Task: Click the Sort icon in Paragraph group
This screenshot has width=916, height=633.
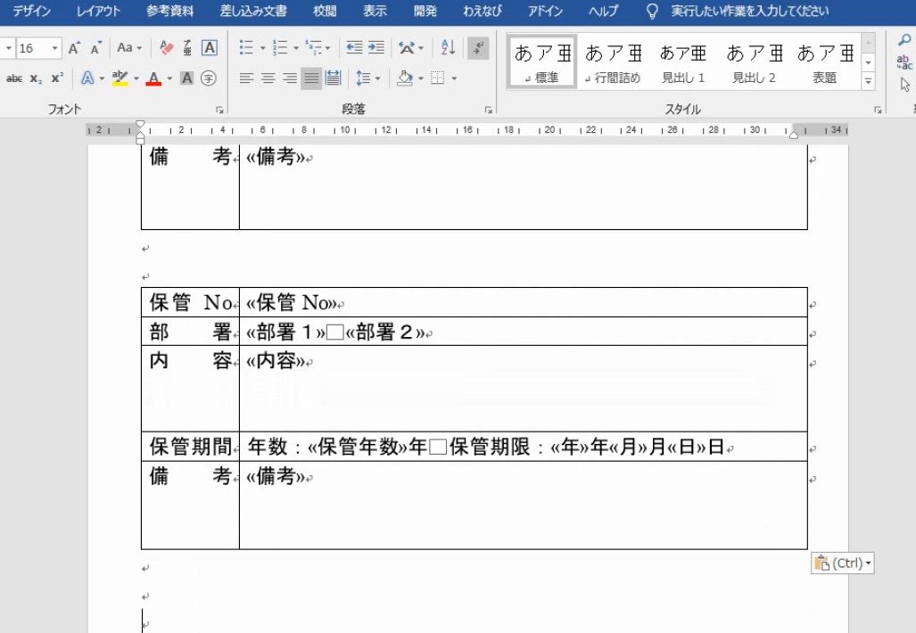Action: coord(448,48)
